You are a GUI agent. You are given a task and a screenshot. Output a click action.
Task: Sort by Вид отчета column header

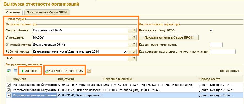pyautogui.click(x=80, y=79)
